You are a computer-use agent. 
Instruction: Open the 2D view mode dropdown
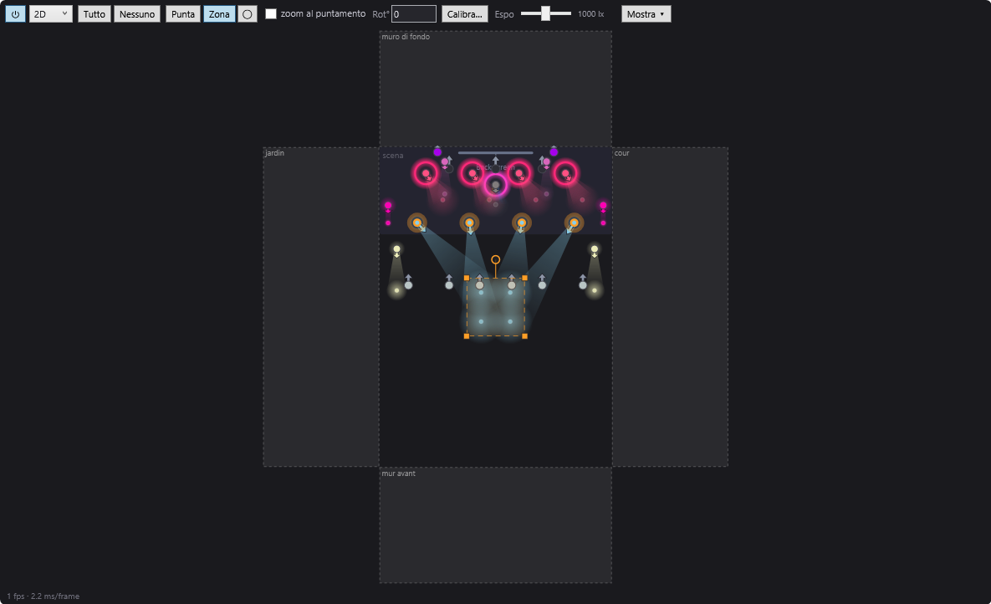[x=50, y=14]
